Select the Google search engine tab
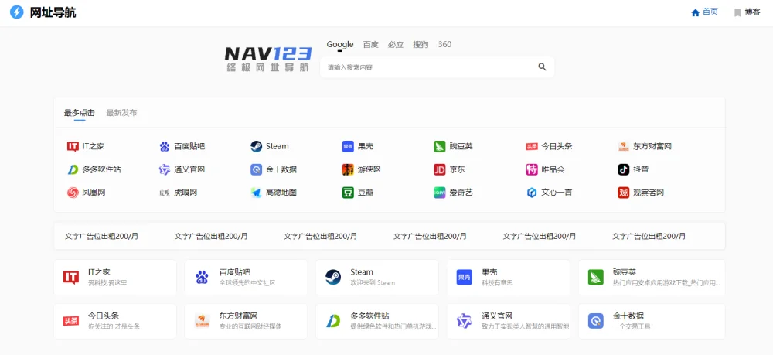Screen dimensions: 773x355 (340, 44)
